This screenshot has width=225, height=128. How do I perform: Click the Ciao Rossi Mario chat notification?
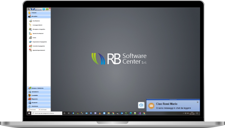click(173, 106)
